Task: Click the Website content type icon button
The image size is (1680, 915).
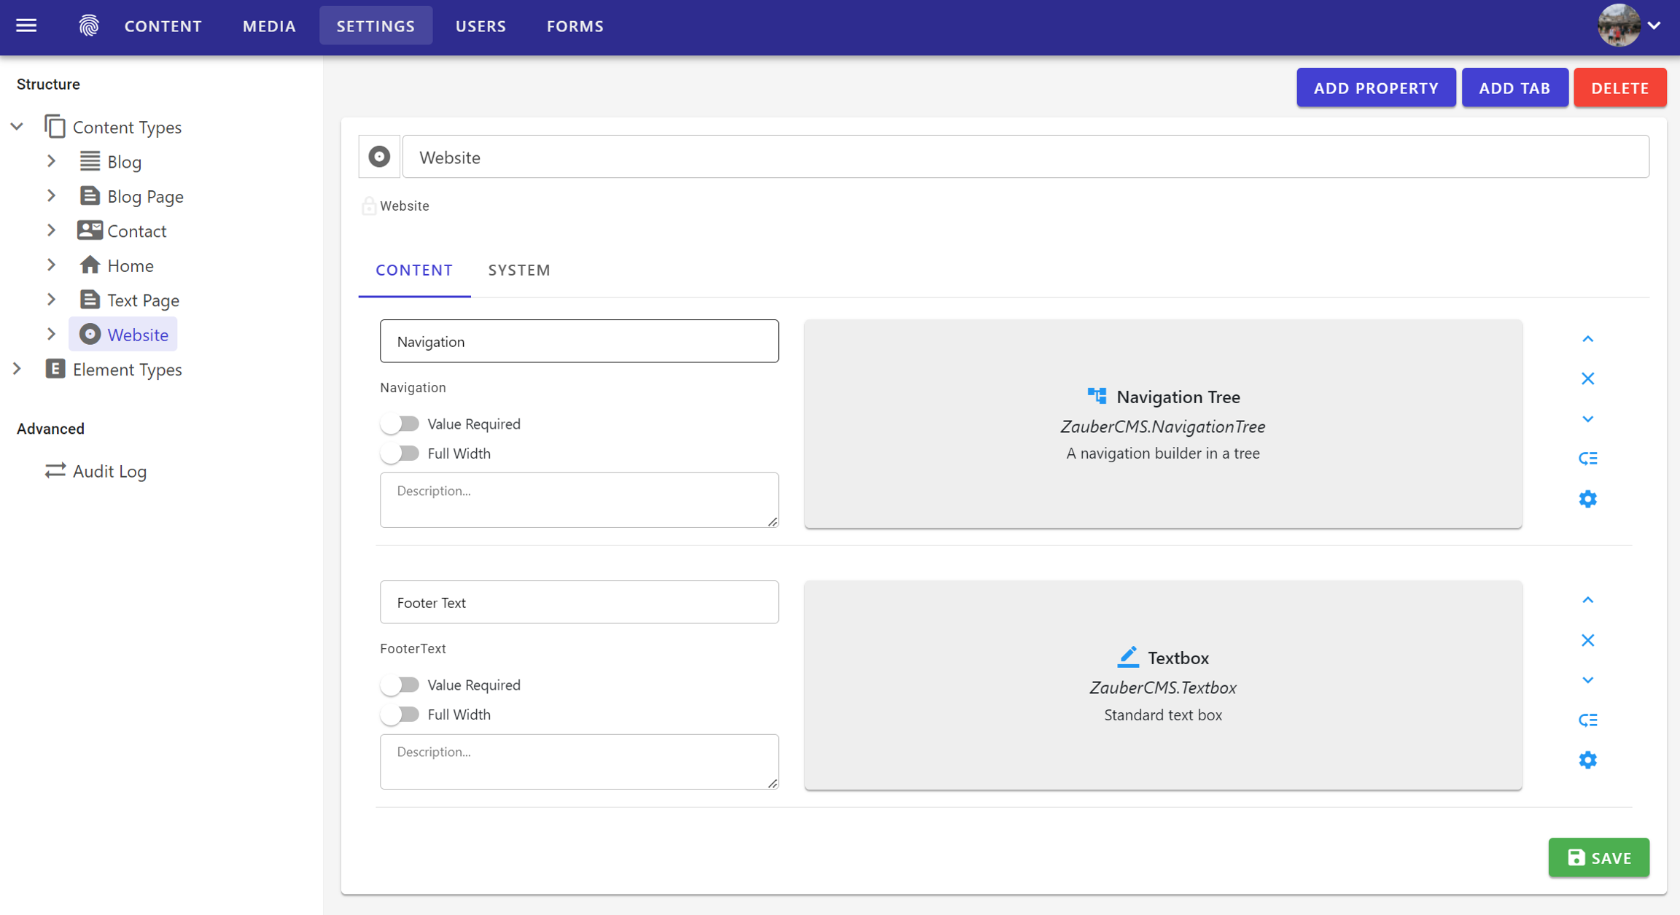Action: [x=379, y=156]
